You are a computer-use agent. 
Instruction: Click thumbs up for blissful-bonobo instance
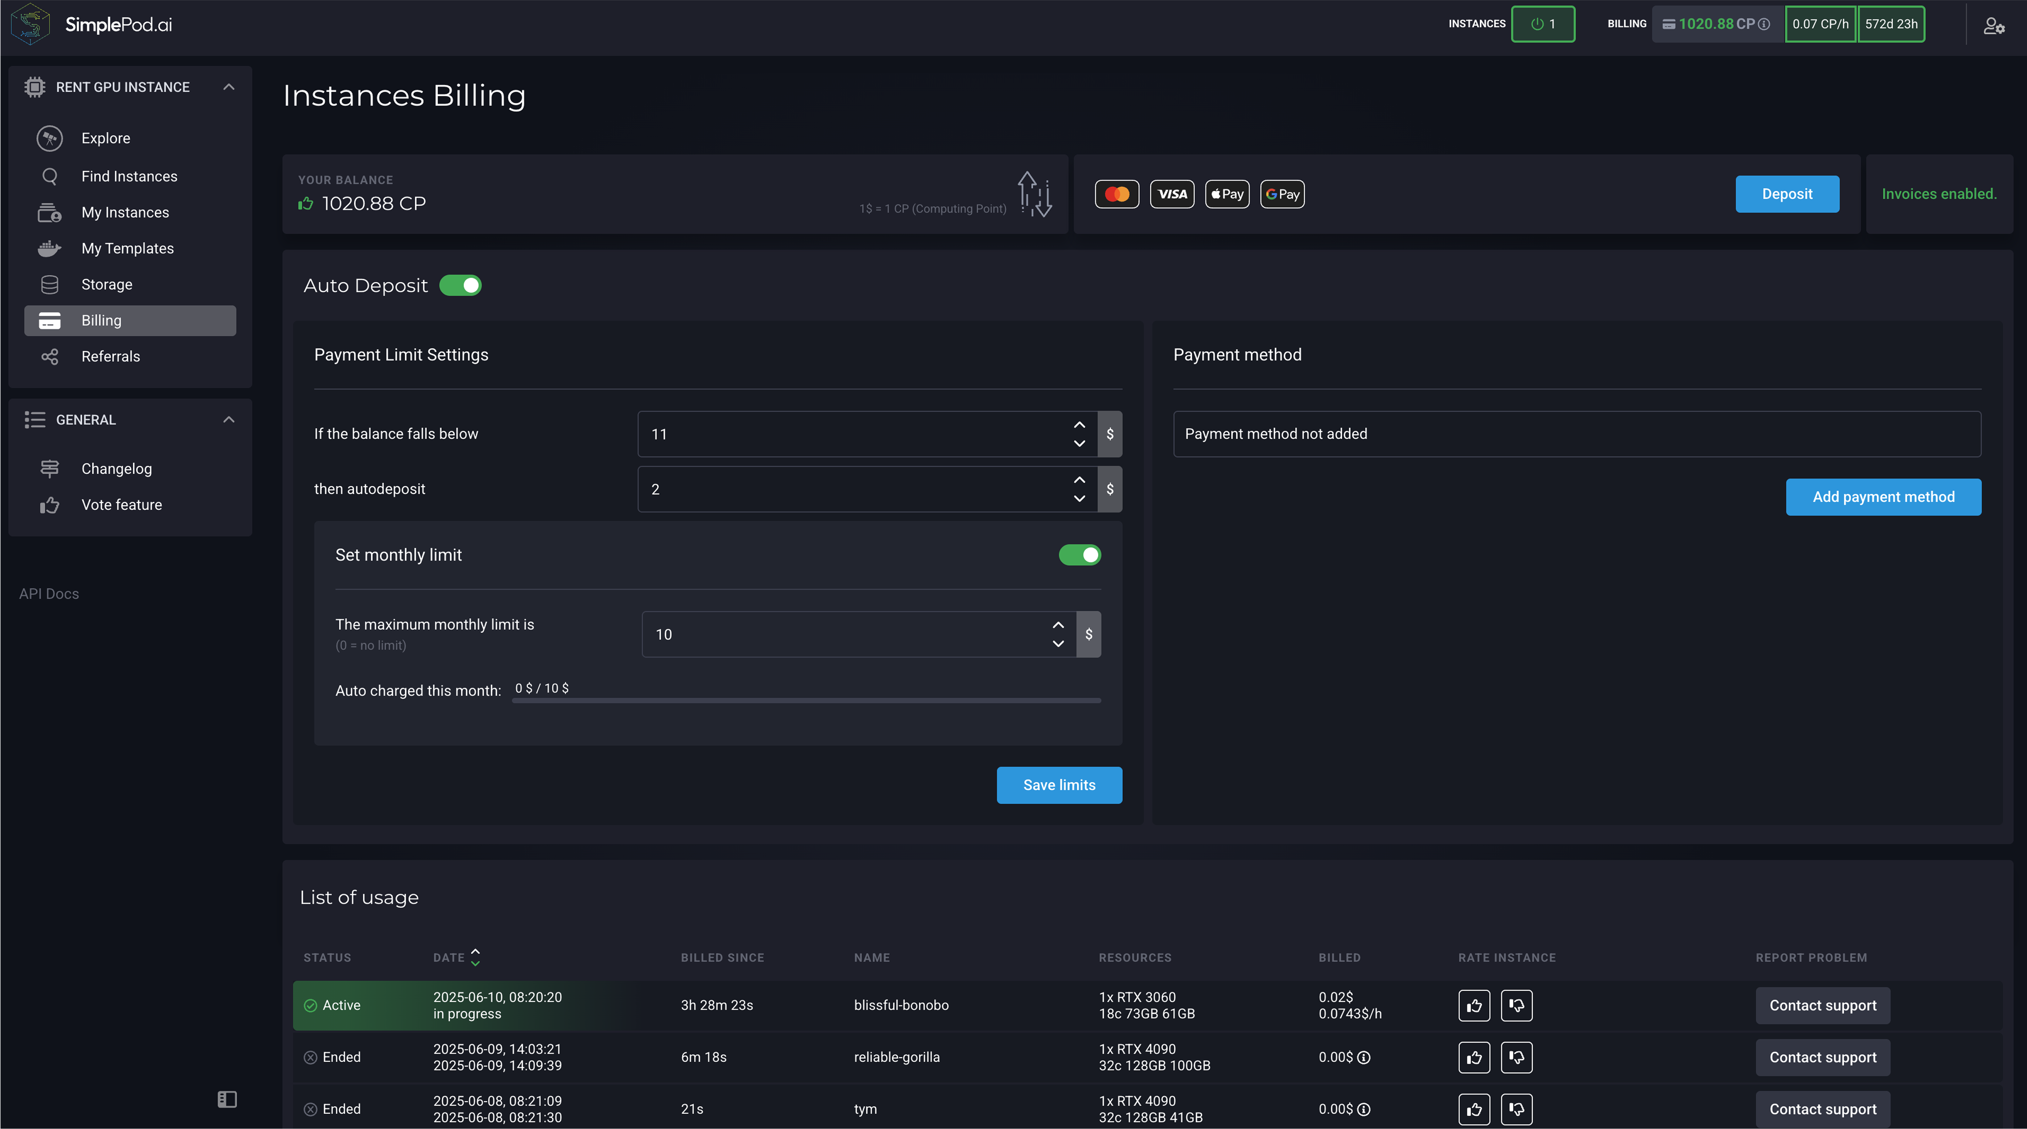point(1474,1006)
